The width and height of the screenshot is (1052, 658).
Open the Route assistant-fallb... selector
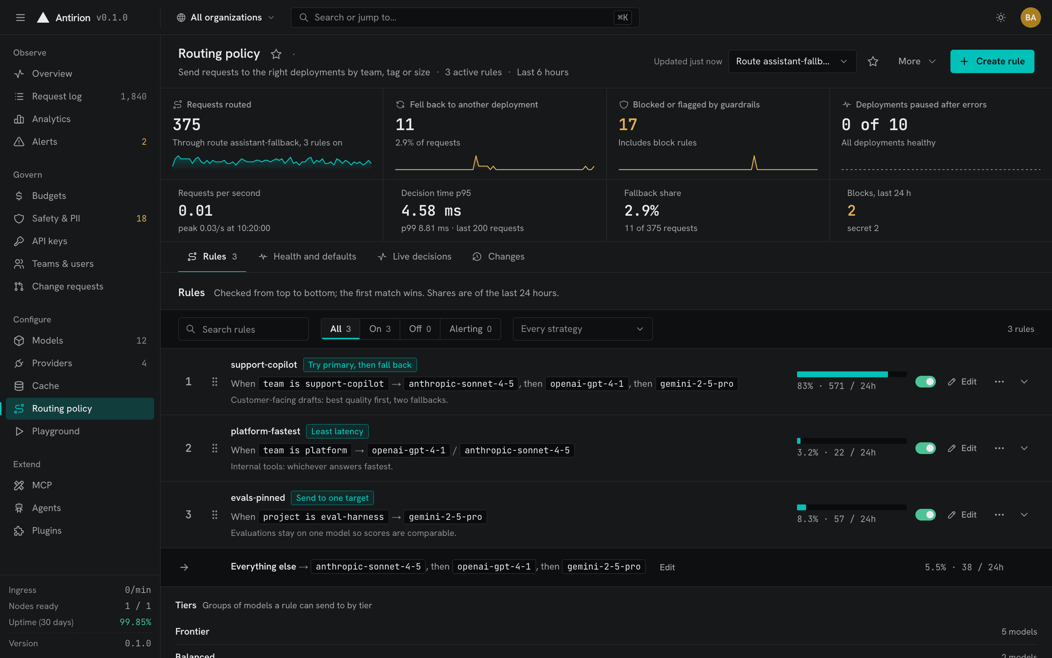[792, 61]
